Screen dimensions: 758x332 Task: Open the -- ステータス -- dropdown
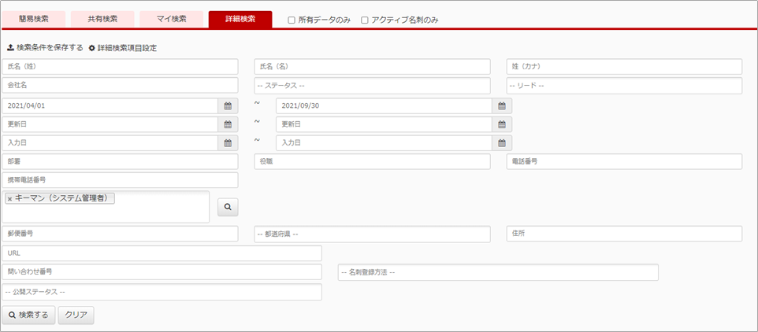pyautogui.click(x=372, y=86)
